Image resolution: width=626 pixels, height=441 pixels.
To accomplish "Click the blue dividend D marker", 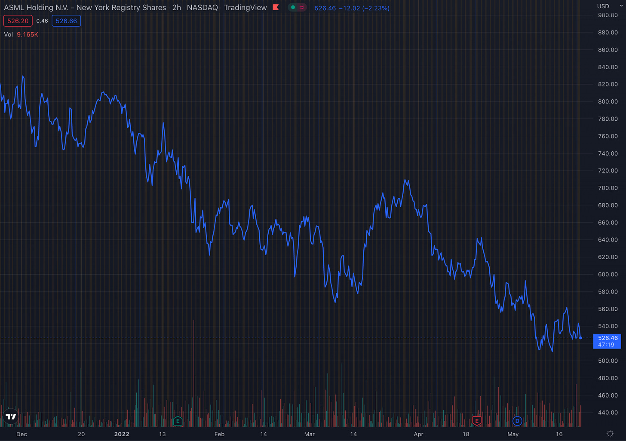I will pyautogui.click(x=517, y=421).
